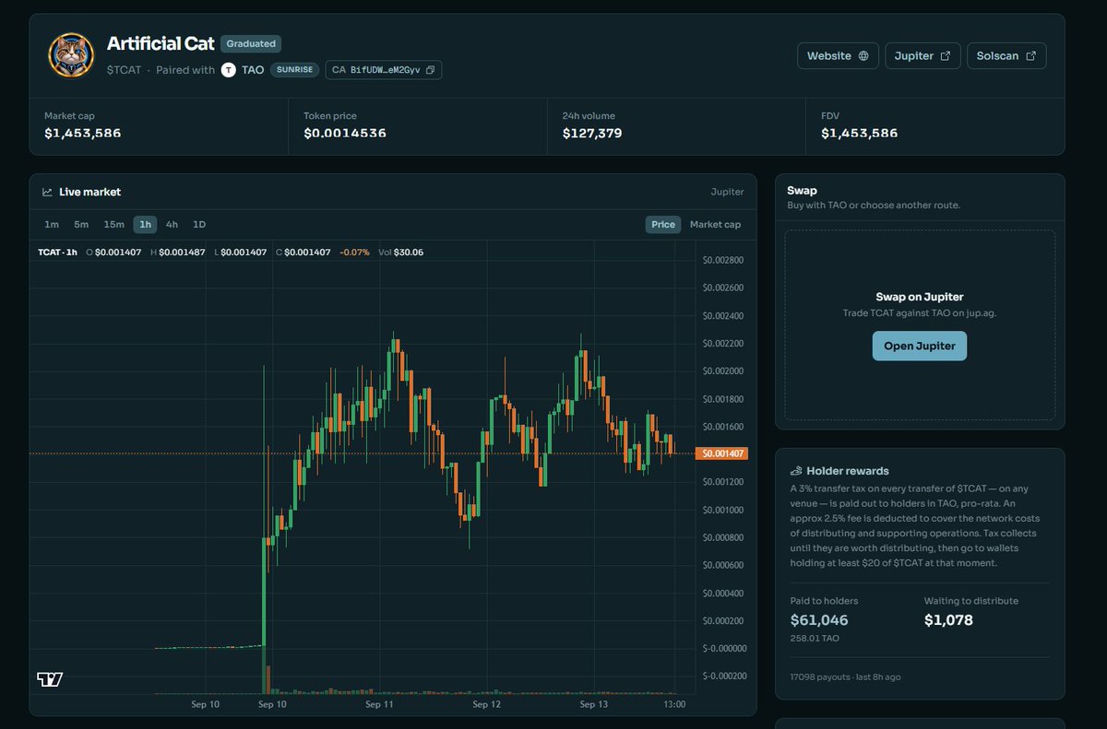Switch chart to 1D interval
1107x729 pixels.
[199, 225]
